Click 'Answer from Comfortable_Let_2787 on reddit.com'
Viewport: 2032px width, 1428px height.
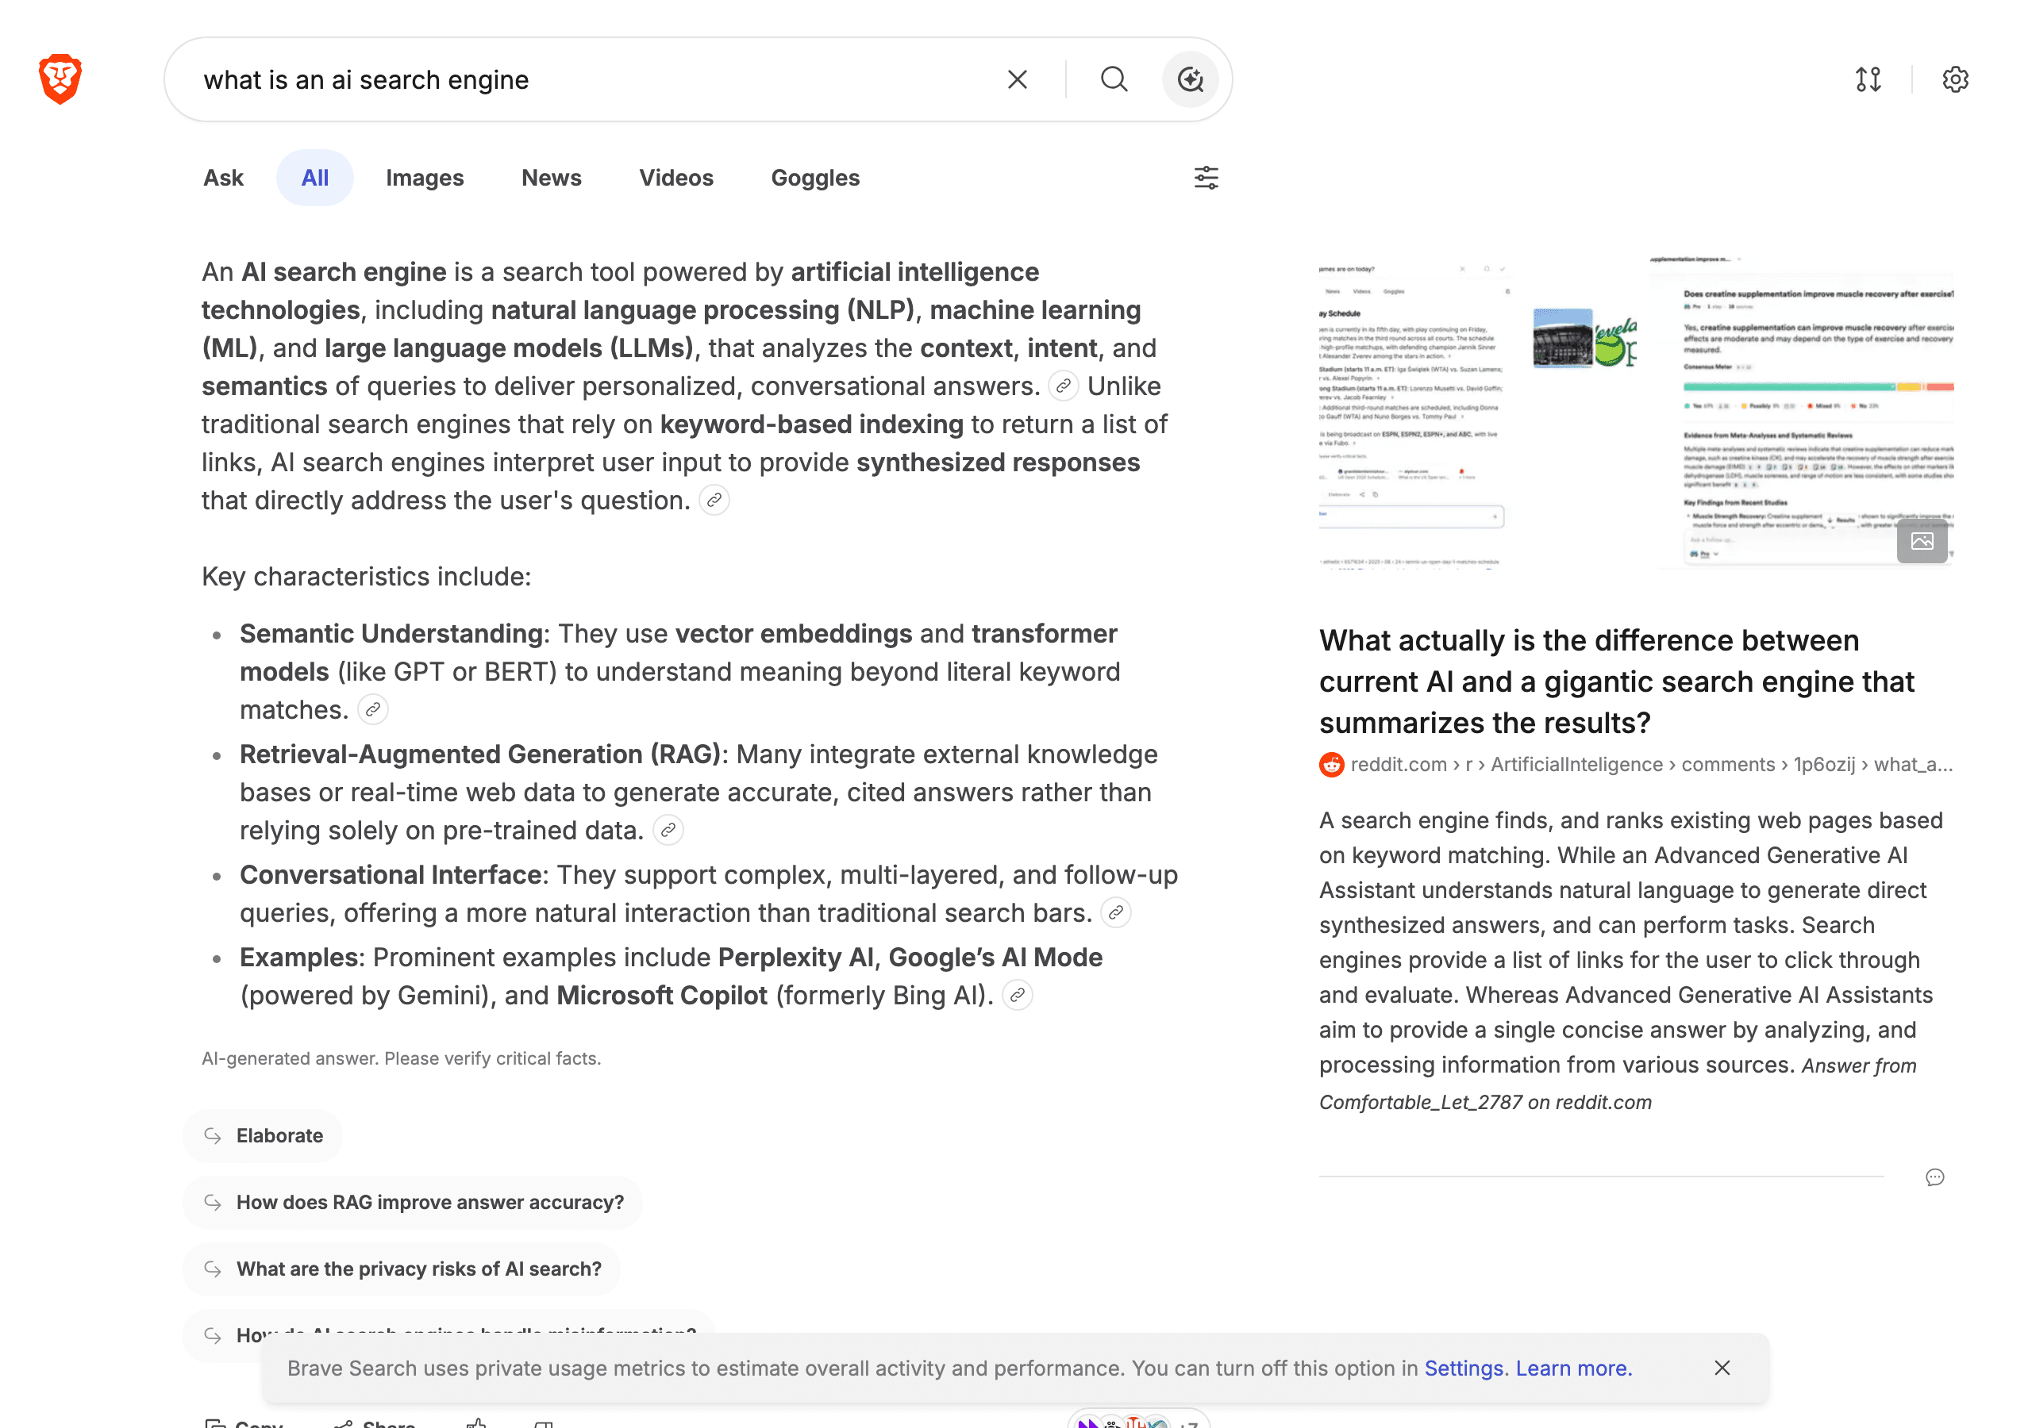(1618, 1084)
